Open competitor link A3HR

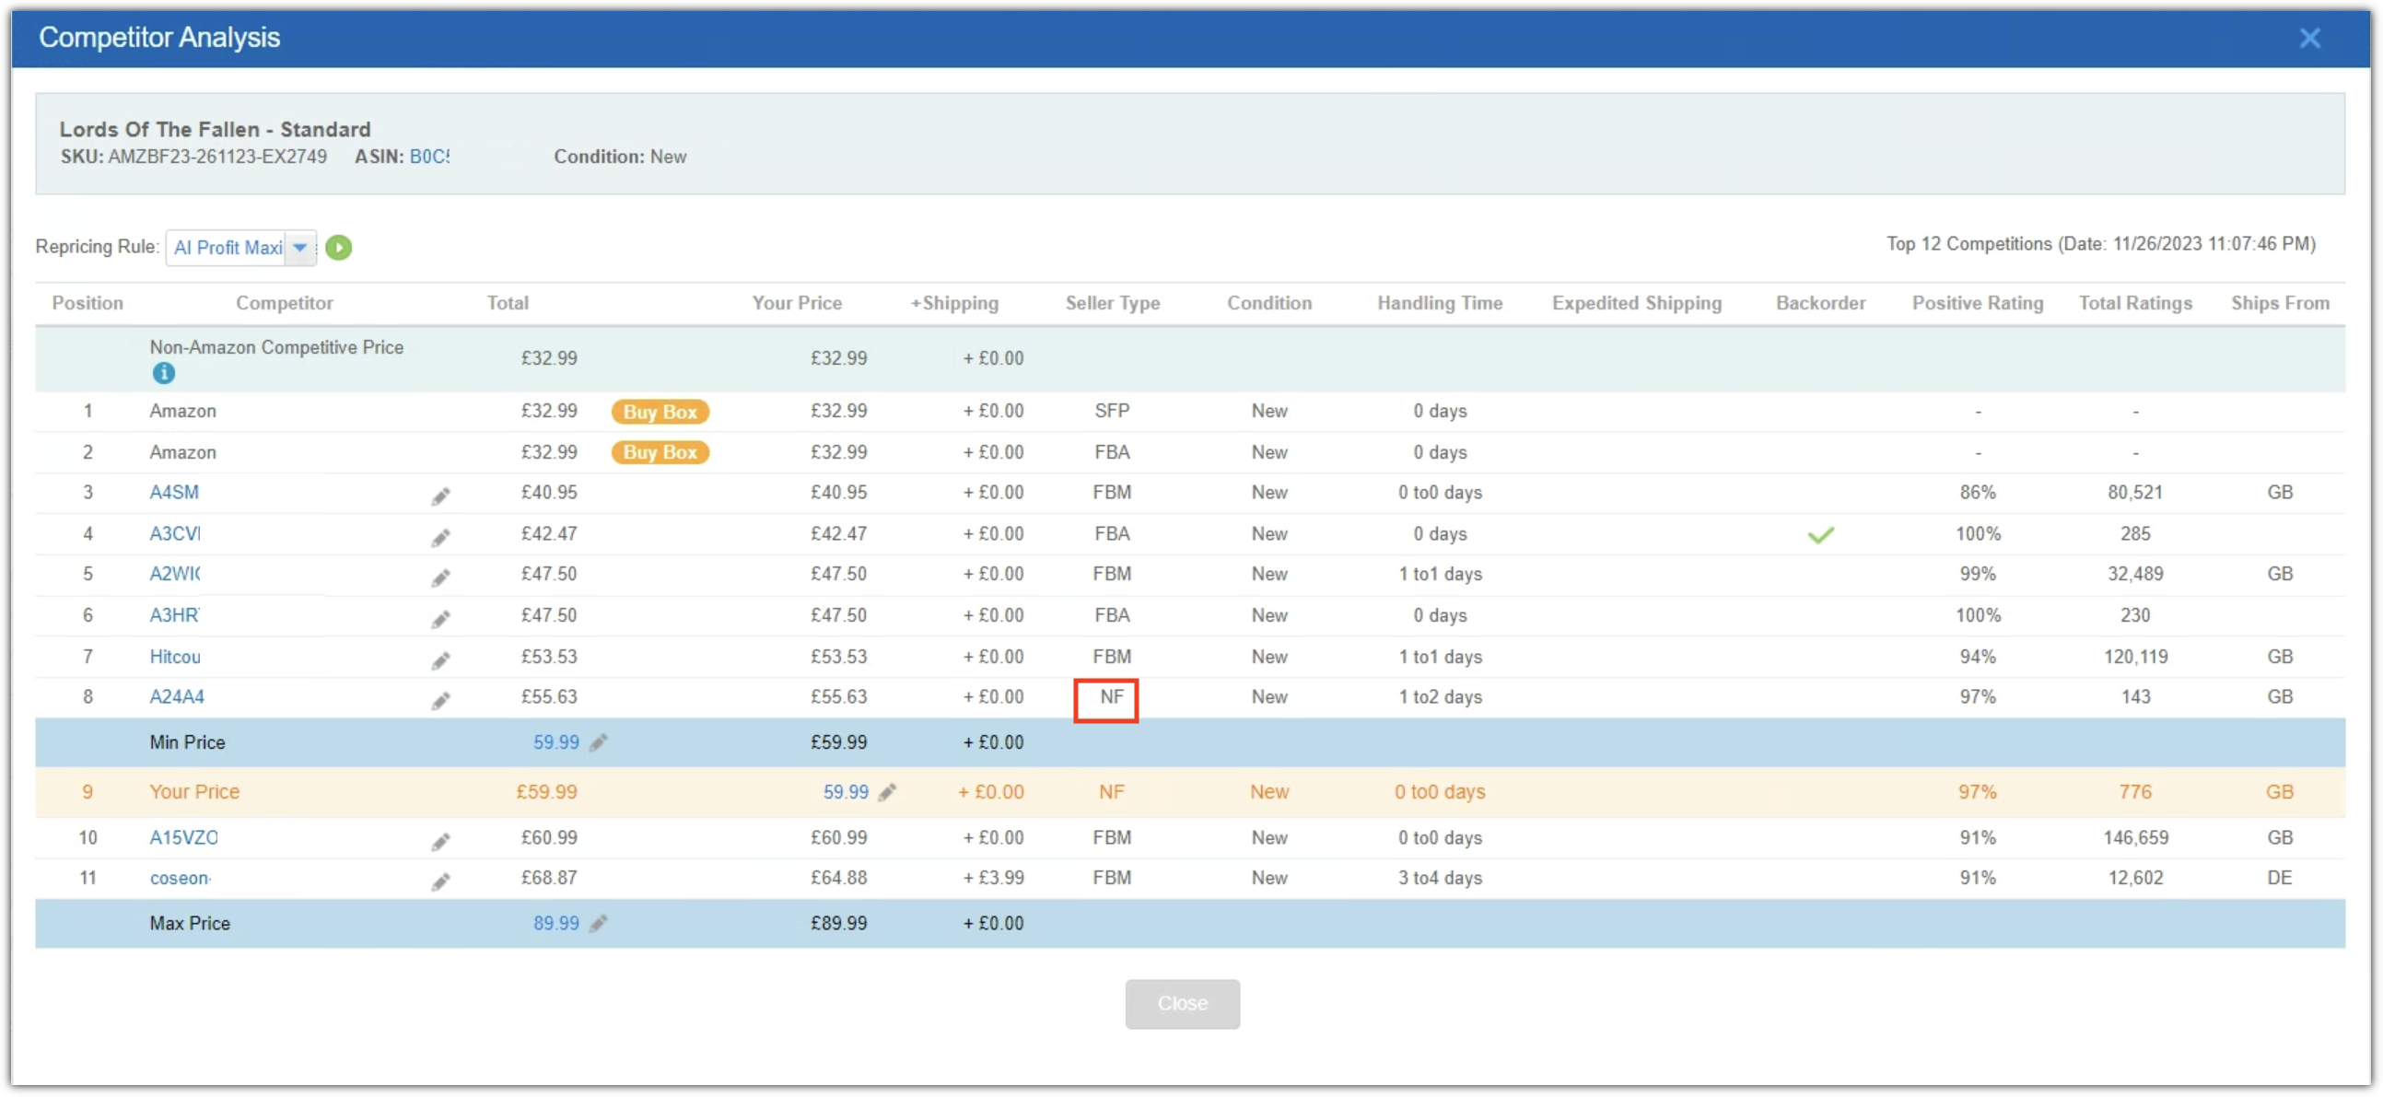pos(175,615)
